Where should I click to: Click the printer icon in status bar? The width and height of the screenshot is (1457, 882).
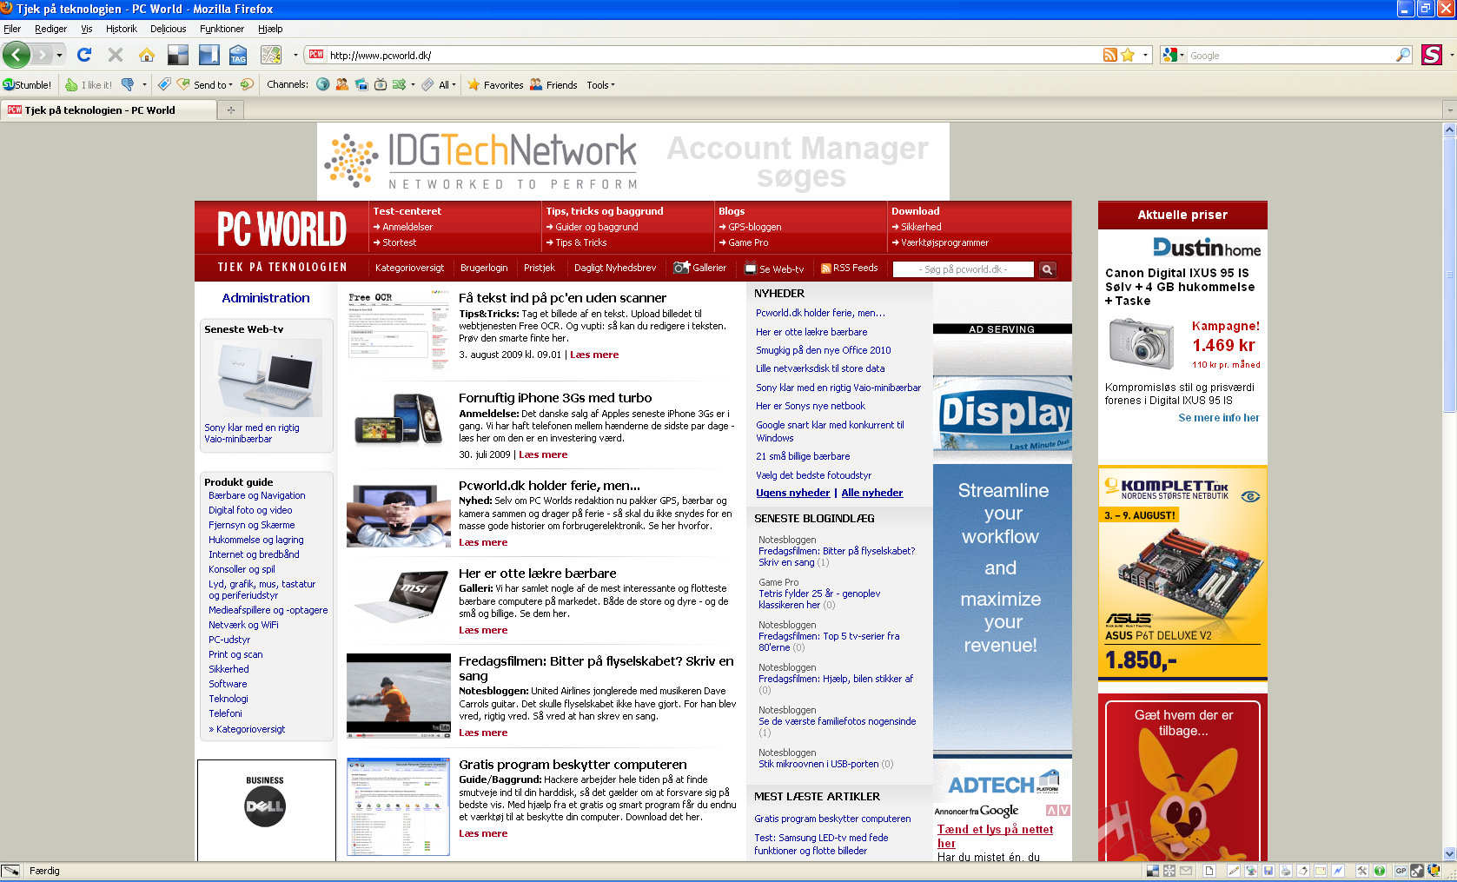tap(1286, 871)
